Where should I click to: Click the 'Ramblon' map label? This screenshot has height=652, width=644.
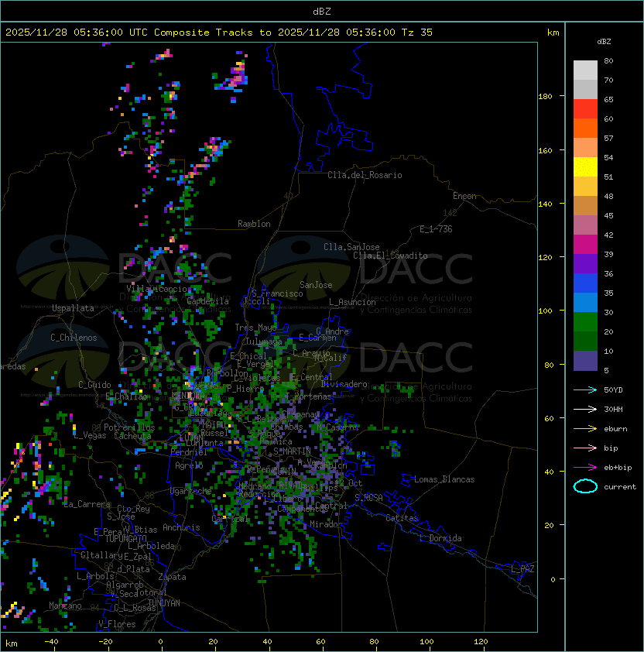tap(254, 224)
